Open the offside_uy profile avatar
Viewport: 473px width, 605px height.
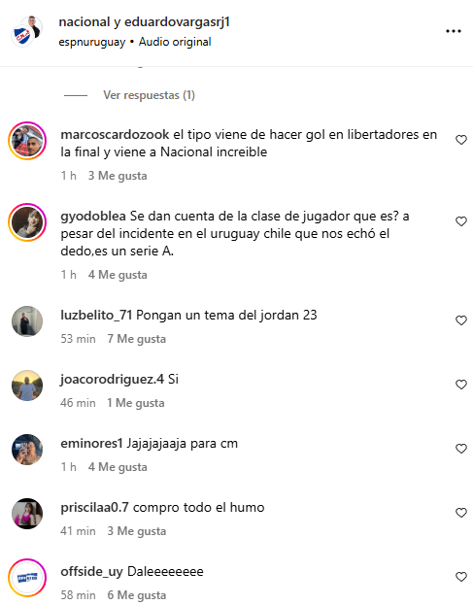[x=27, y=578]
